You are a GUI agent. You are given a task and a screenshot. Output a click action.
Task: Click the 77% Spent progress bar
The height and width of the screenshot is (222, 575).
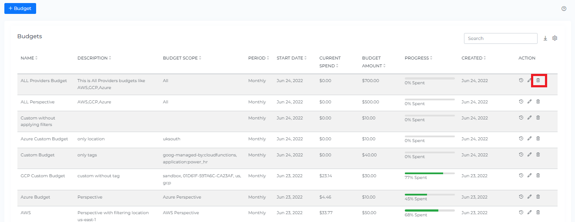[430, 173]
